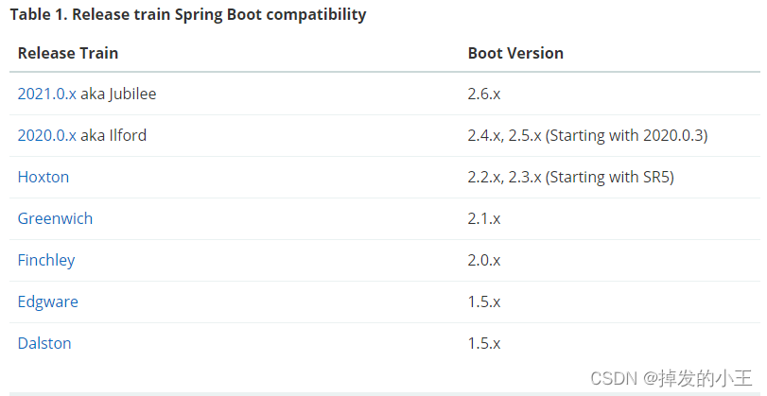Visit the Edgware release link

(x=47, y=301)
